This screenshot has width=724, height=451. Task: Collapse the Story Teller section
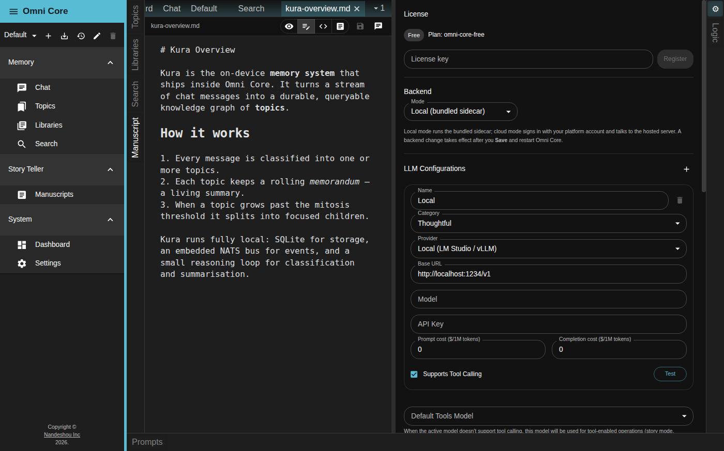coord(110,169)
